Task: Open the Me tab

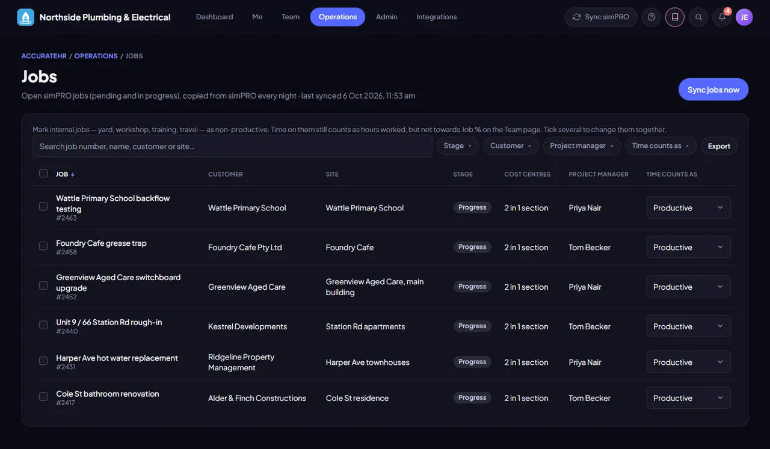Action: (257, 17)
